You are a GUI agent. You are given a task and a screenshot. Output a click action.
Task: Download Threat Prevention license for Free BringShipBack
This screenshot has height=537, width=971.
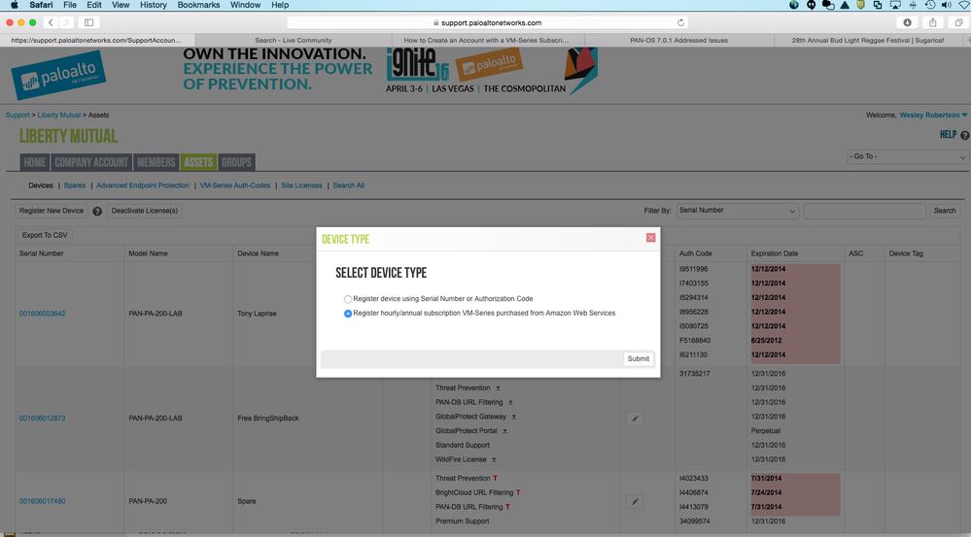coord(498,388)
